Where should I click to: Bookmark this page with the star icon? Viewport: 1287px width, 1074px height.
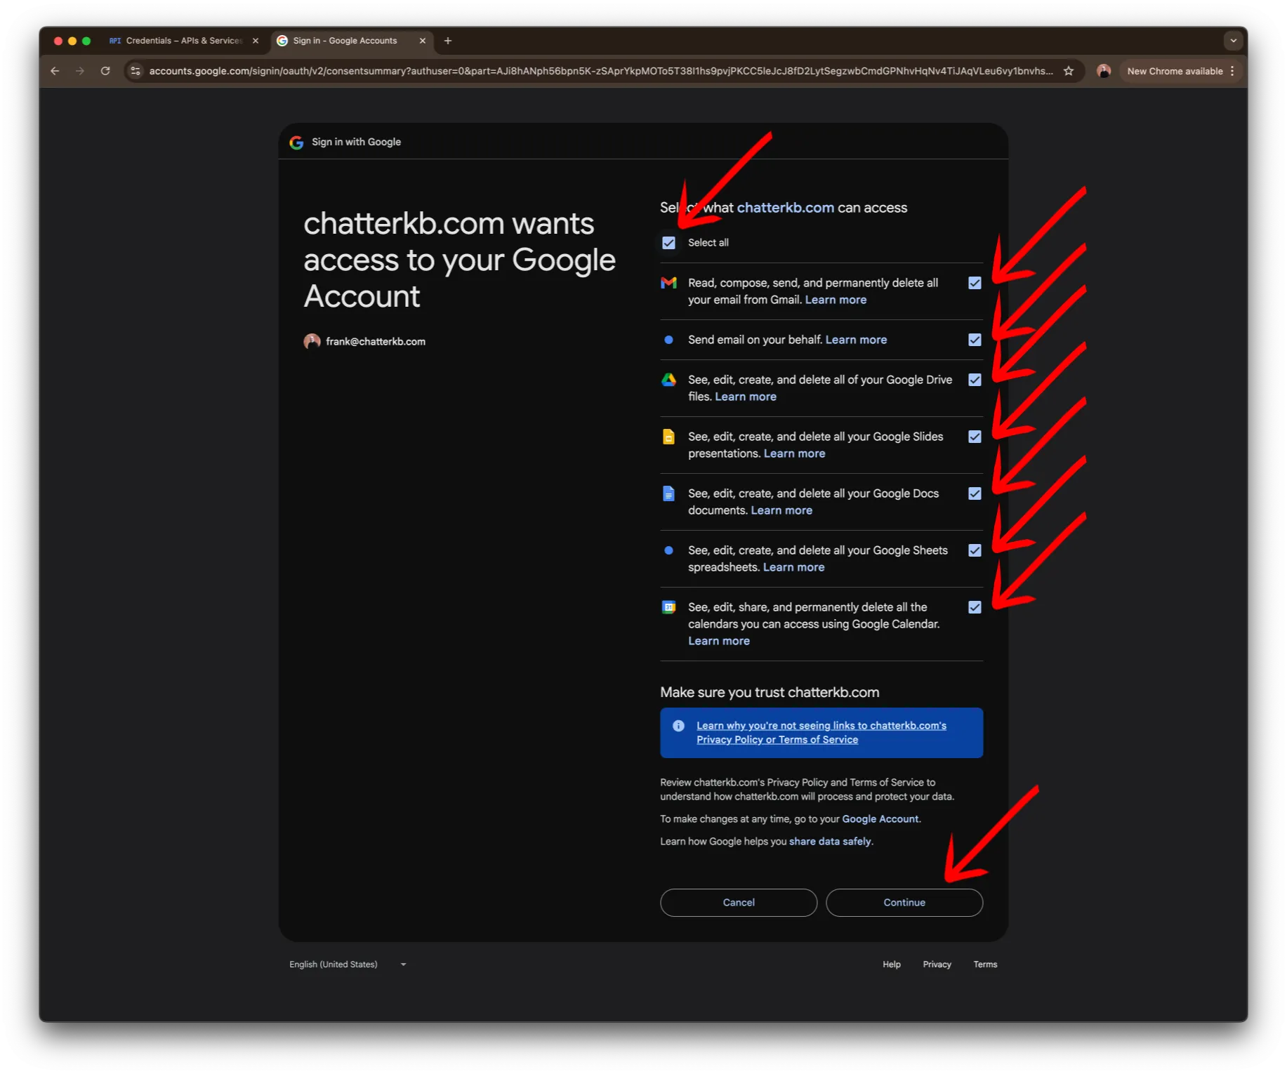click(x=1069, y=71)
